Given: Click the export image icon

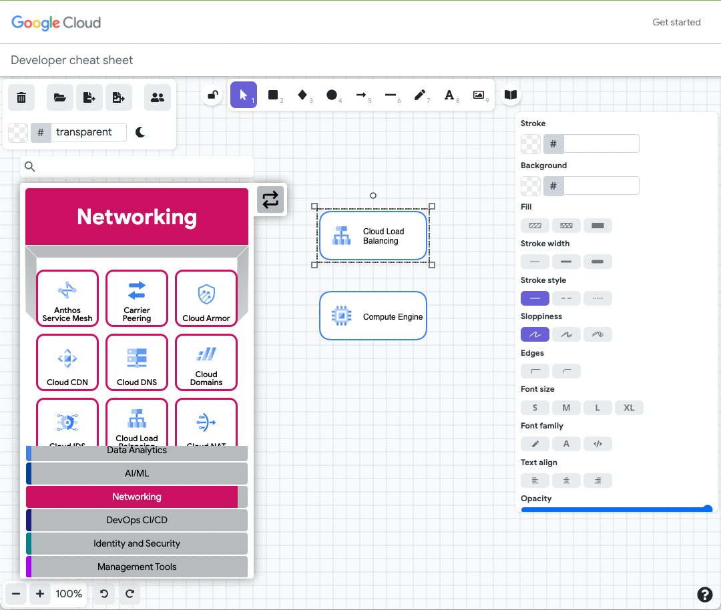Looking at the screenshot, I should (119, 97).
